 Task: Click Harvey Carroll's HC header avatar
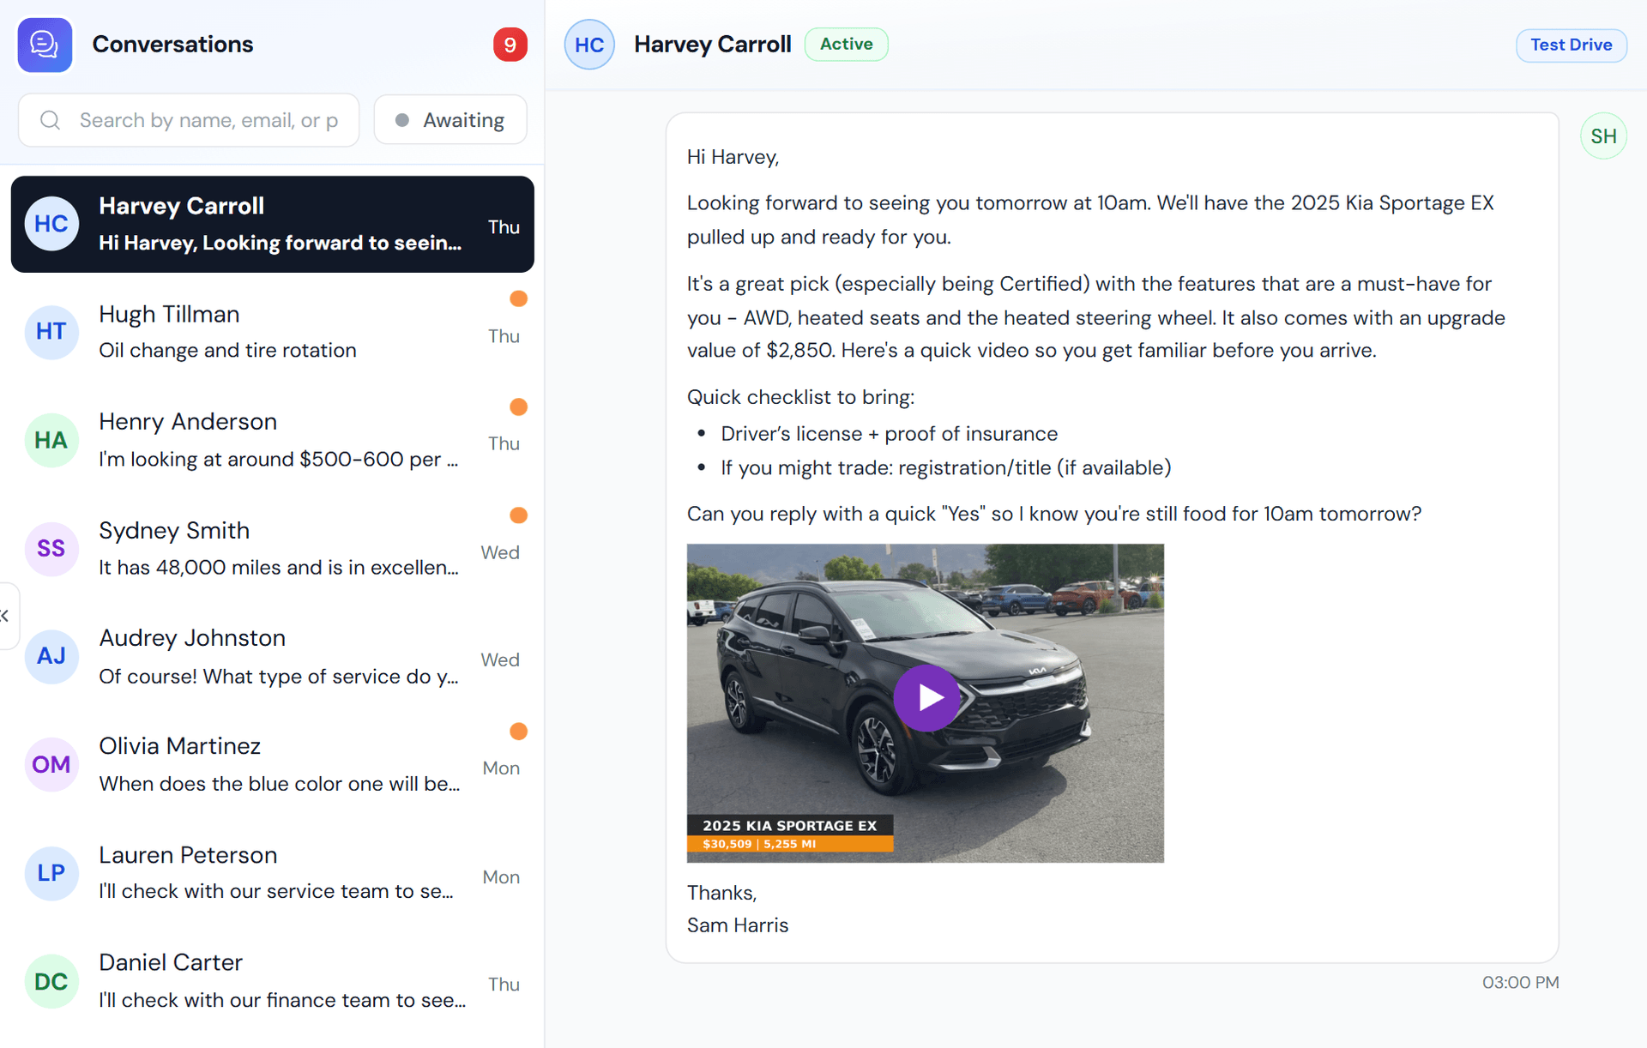[589, 45]
